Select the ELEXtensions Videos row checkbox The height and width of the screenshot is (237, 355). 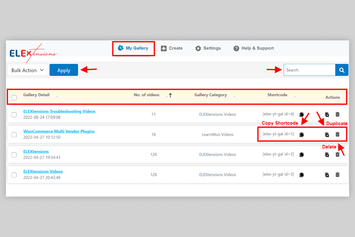[14, 175]
